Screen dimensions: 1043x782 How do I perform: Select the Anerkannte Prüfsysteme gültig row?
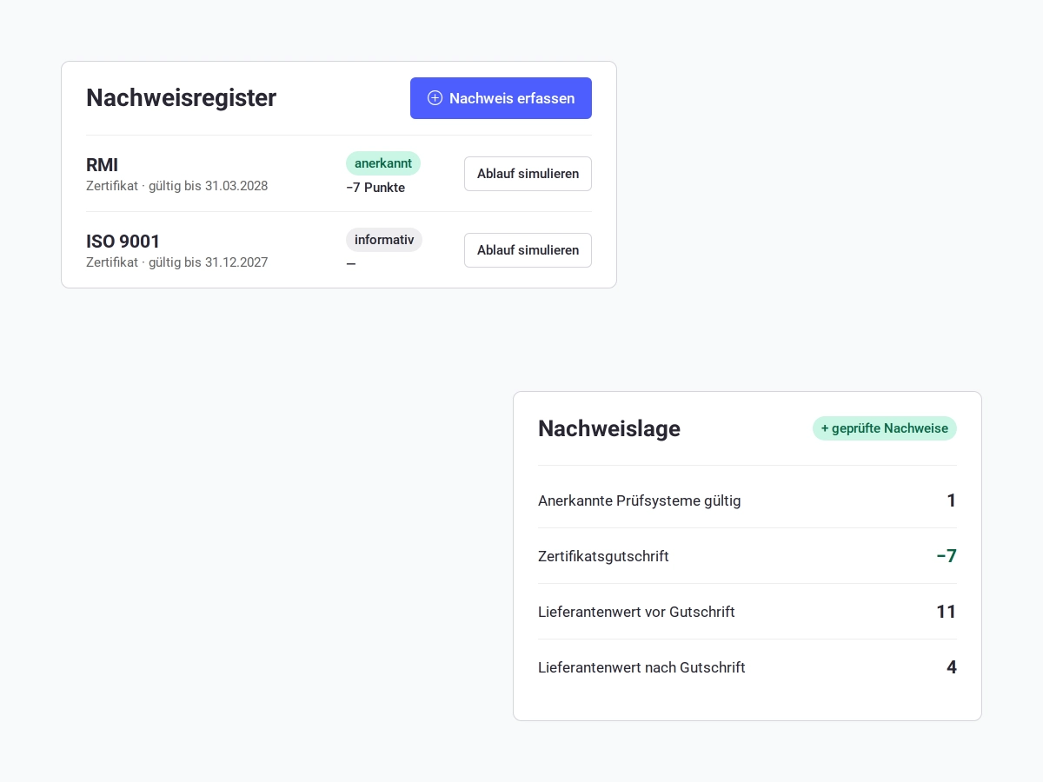pyautogui.click(x=747, y=500)
